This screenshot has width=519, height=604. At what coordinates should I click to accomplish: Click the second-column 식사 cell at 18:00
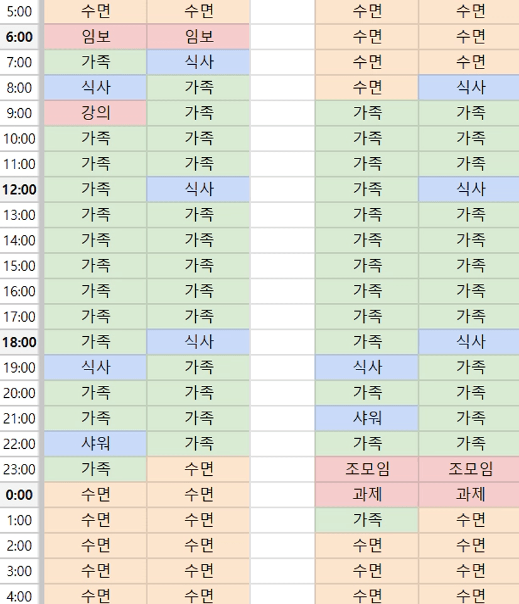(198, 342)
